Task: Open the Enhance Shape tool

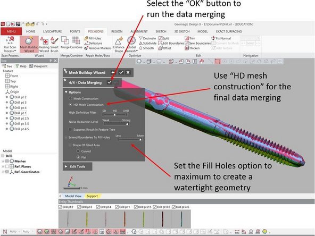Action: 119,45
